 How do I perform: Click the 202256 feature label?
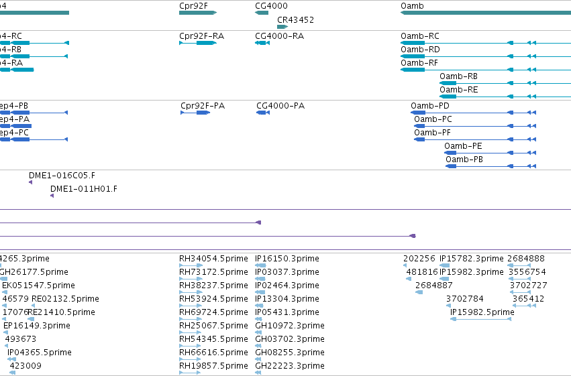pyautogui.click(x=419, y=259)
